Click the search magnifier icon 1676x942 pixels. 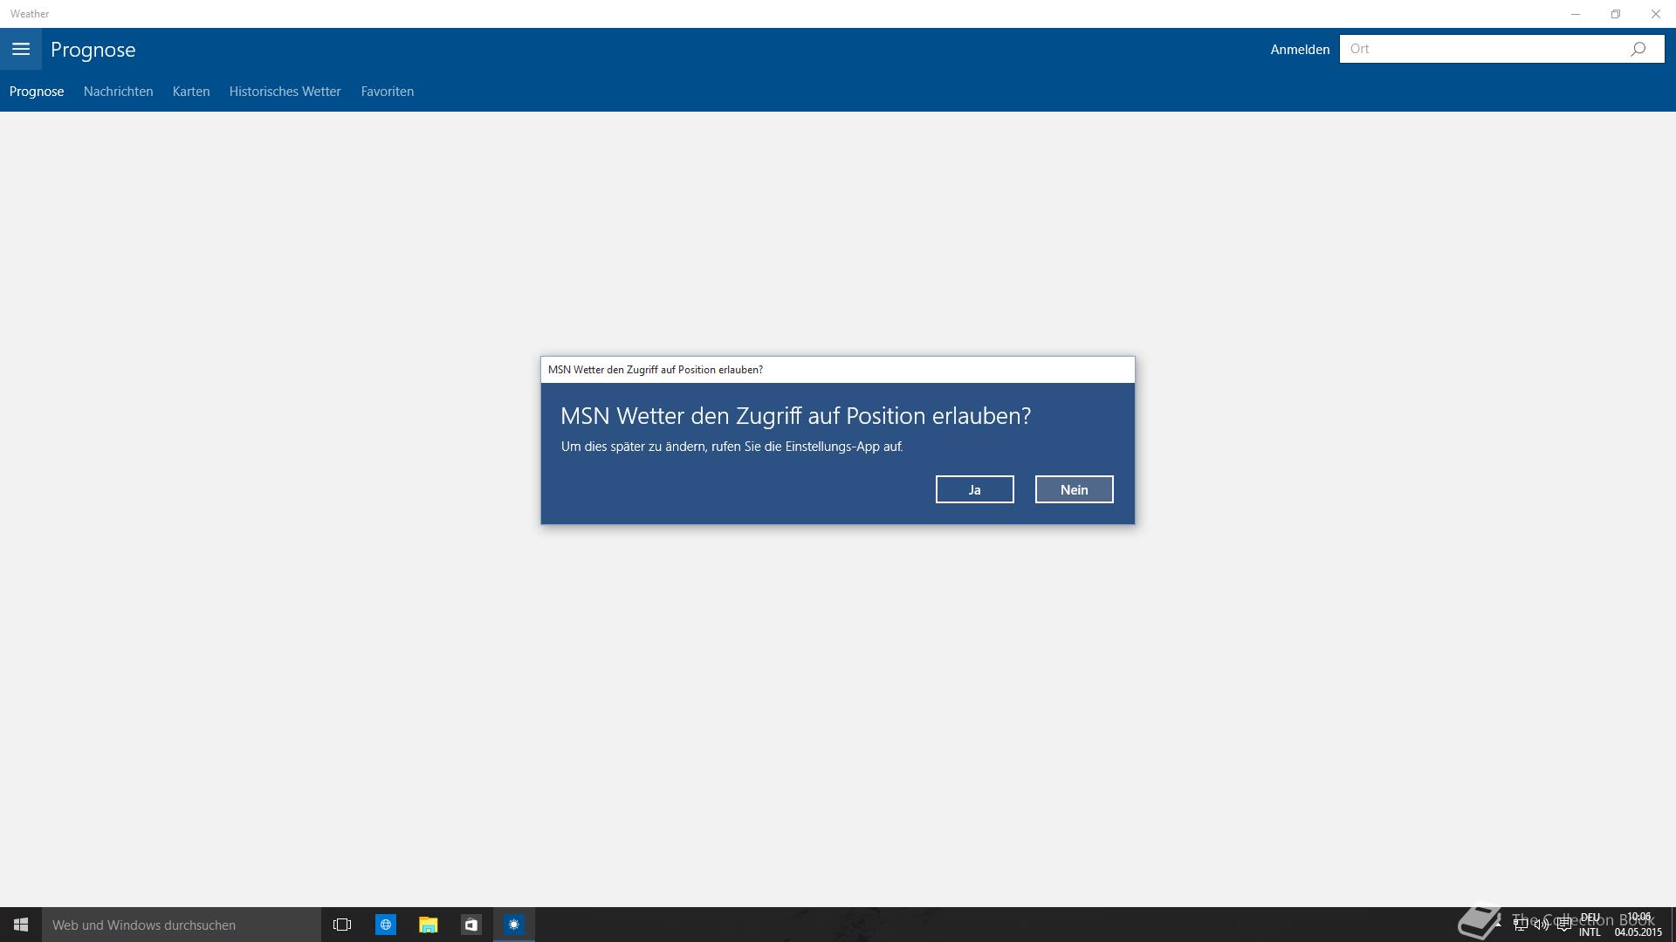[x=1638, y=49]
